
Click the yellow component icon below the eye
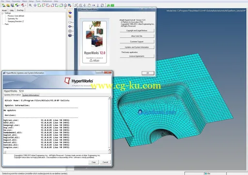pyautogui.click(x=70, y=16)
